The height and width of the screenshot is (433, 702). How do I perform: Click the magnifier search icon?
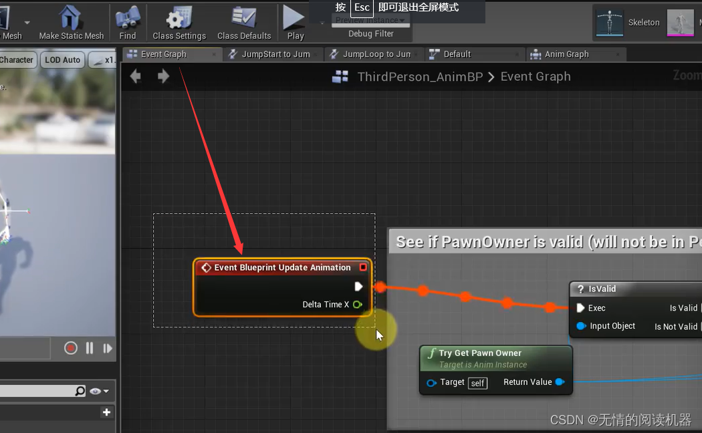click(x=80, y=392)
